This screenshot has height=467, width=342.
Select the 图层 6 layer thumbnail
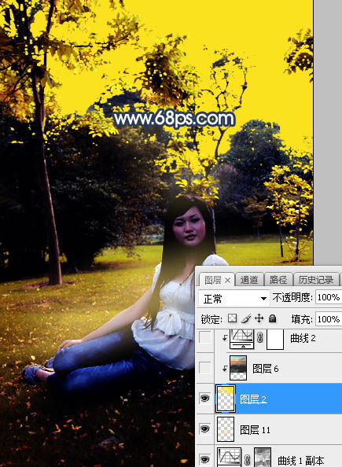pyautogui.click(x=238, y=368)
